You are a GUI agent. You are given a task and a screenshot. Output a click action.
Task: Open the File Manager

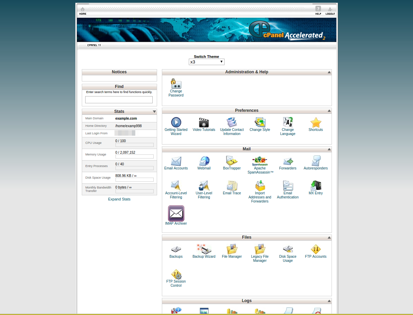point(232,249)
